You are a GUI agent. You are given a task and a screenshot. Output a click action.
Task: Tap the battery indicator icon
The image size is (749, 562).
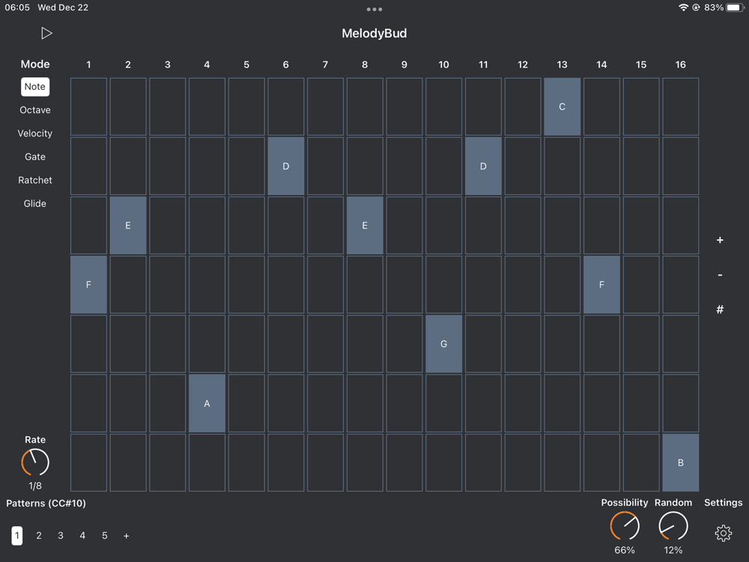point(736,7)
